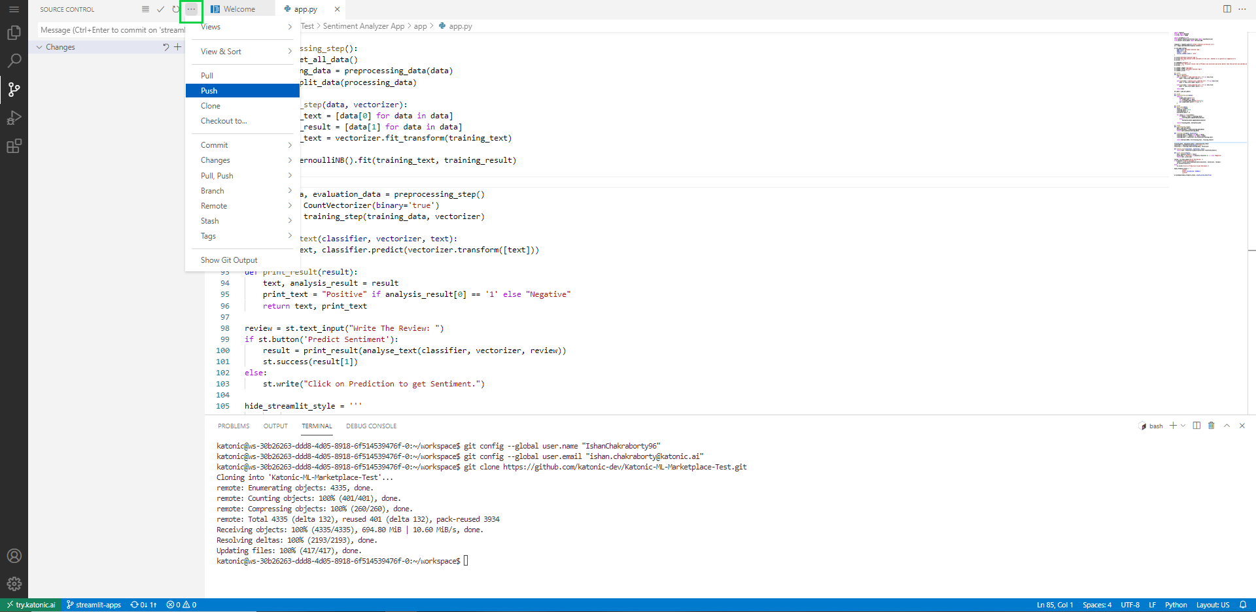1256x612 pixels.
Task: Expand the Stash submenu
Action: pos(243,221)
